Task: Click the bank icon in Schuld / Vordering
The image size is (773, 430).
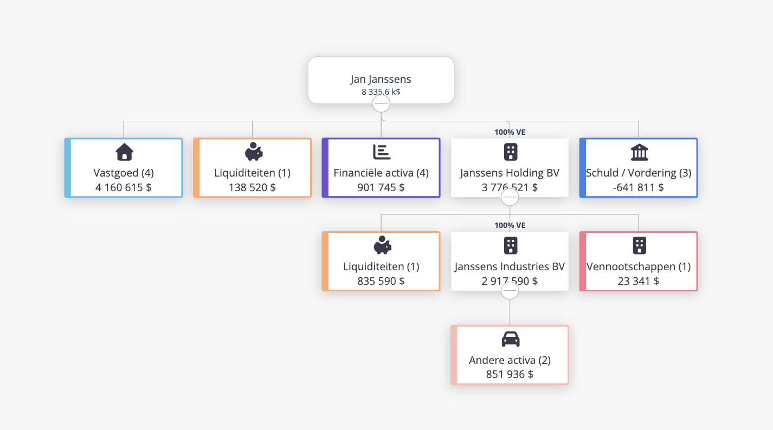Action: 639,152
